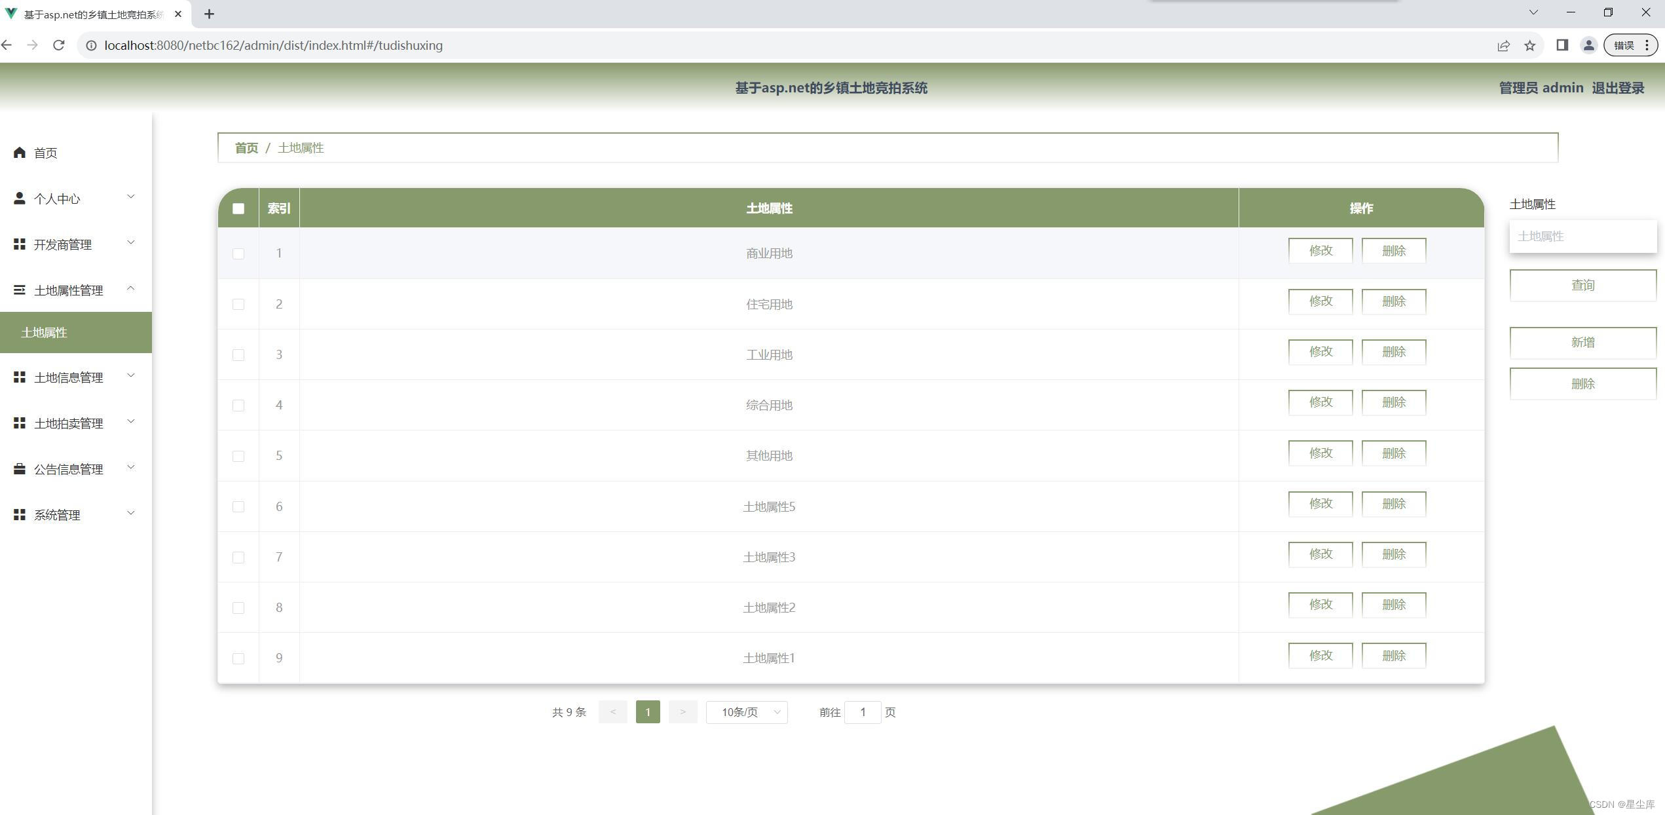Screen dimensions: 1665x815
Task: Click the grid icon beside 开发商管理
Action: click(x=19, y=244)
